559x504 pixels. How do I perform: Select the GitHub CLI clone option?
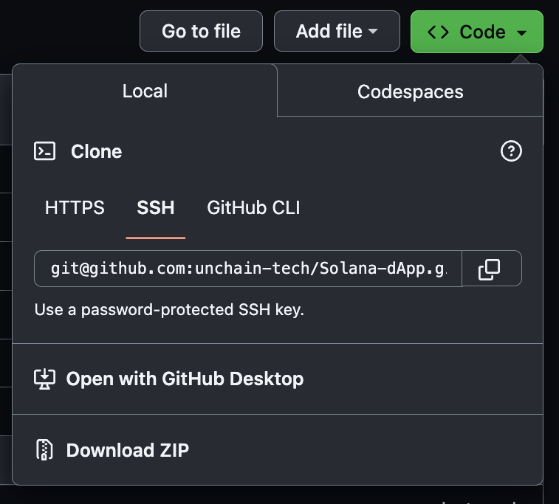[x=253, y=207]
